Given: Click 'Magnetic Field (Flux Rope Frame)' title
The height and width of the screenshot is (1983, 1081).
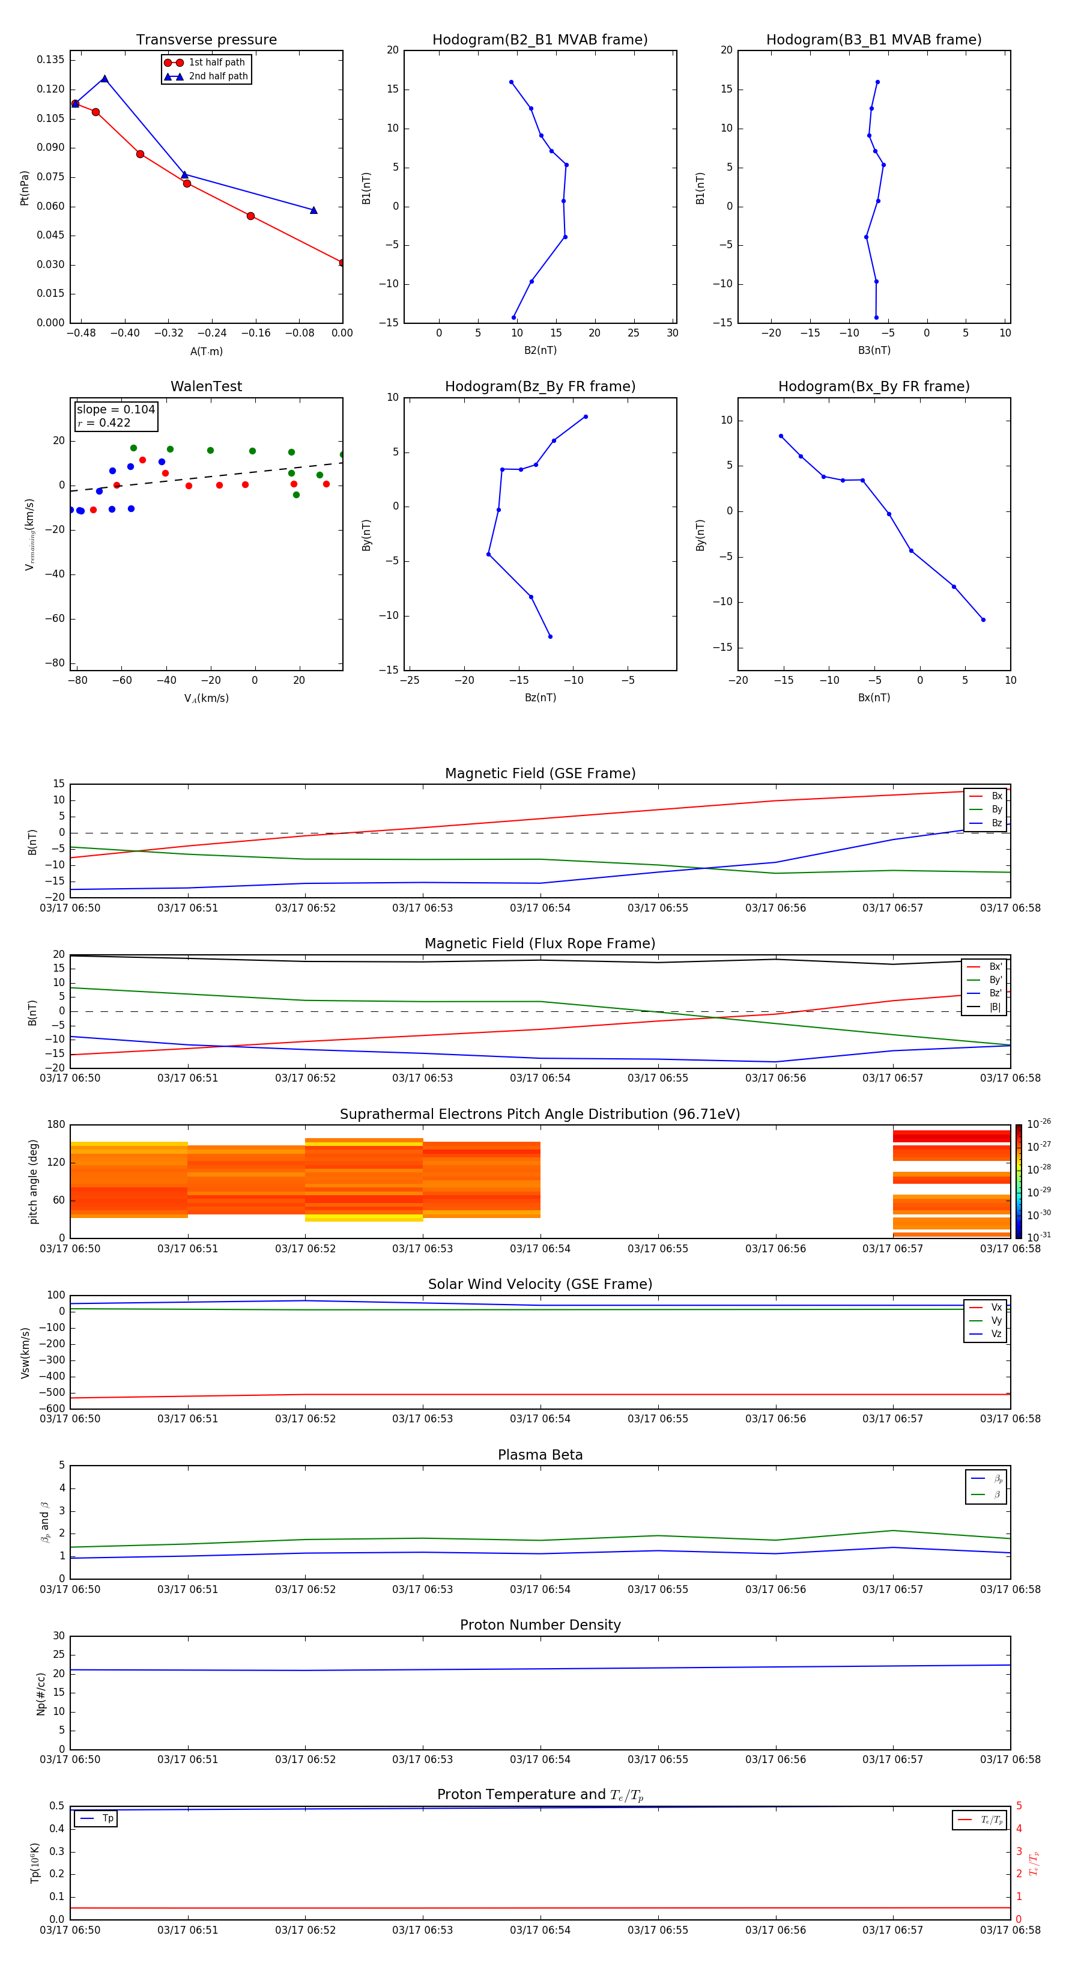Looking at the screenshot, I should (x=540, y=943).
